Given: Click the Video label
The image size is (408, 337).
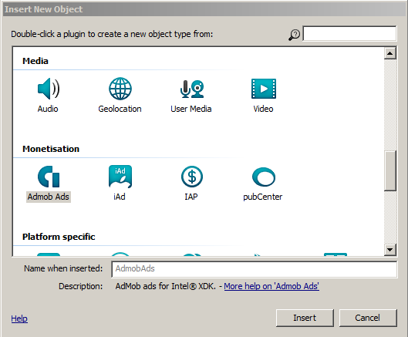Looking at the screenshot, I should tap(263, 109).
